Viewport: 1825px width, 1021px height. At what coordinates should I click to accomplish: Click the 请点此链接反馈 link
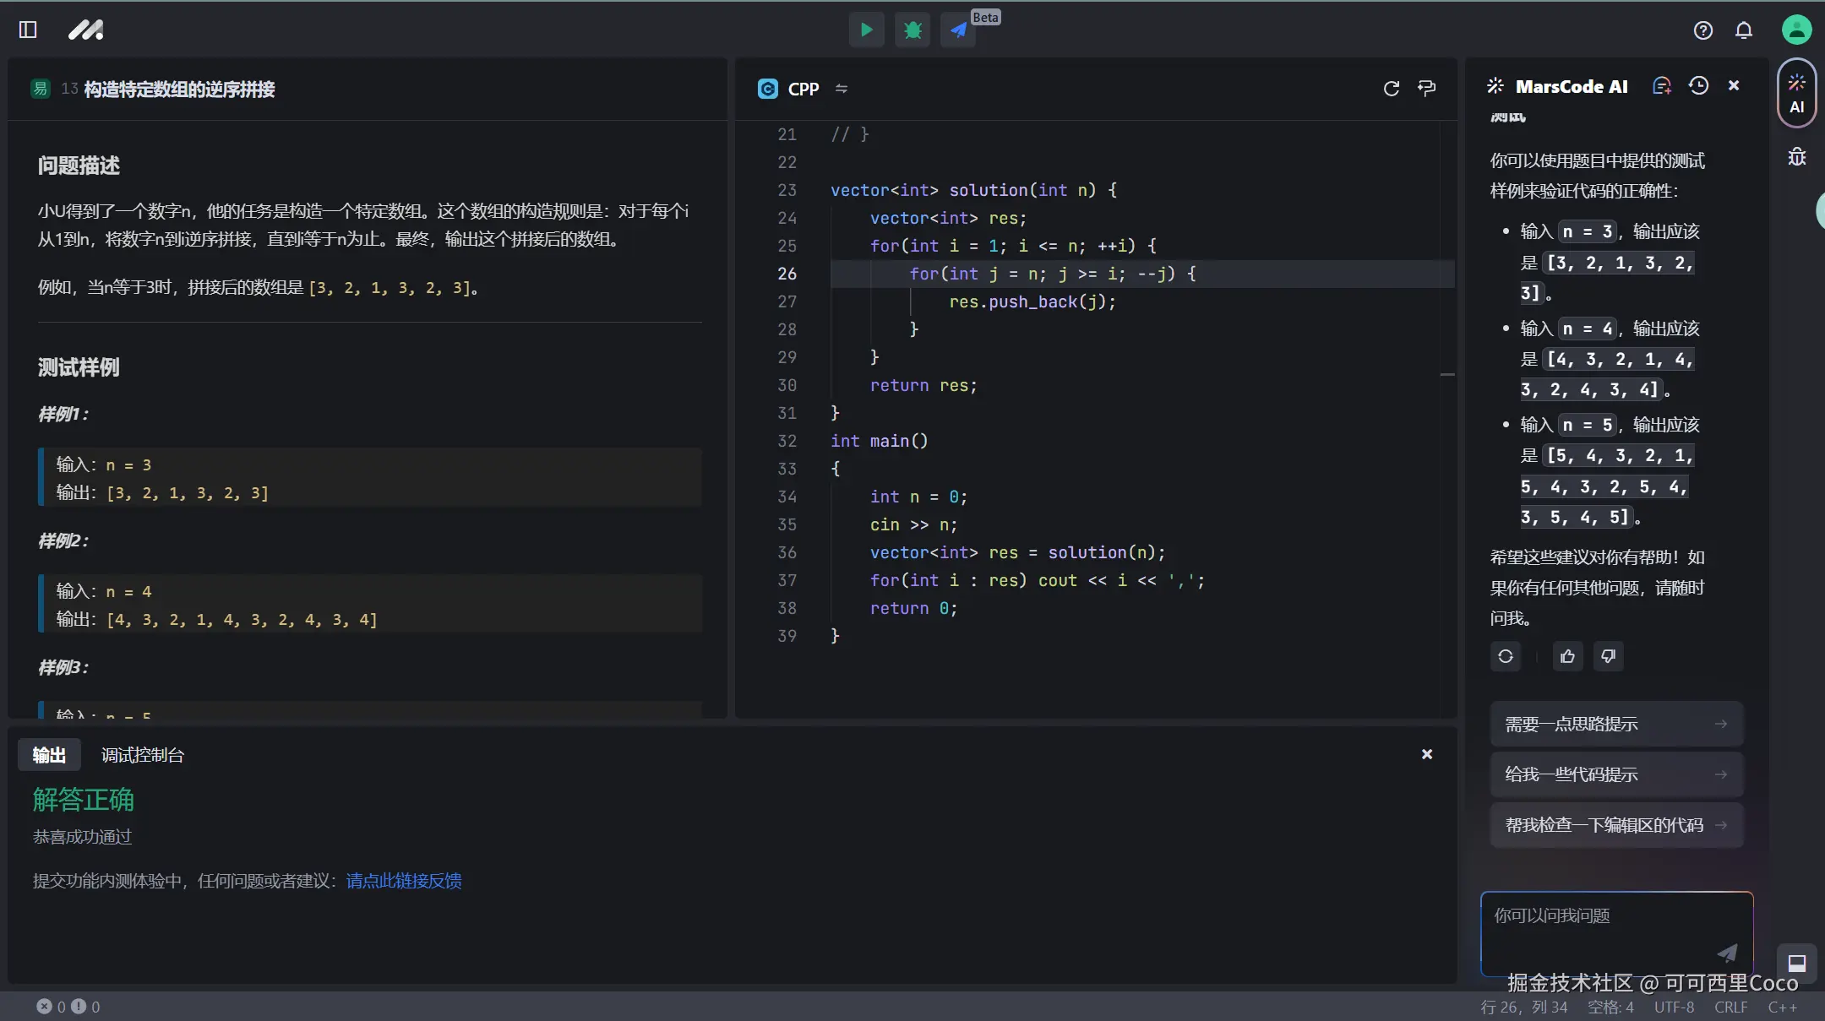pyautogui.click(x=404, y=881)
